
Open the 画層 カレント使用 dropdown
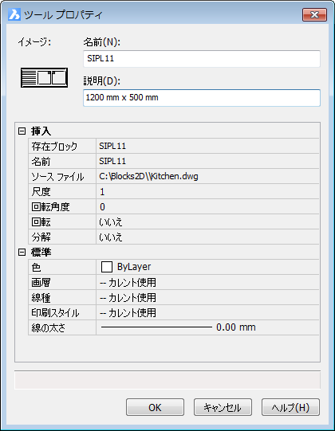click(x=207, y=282)
